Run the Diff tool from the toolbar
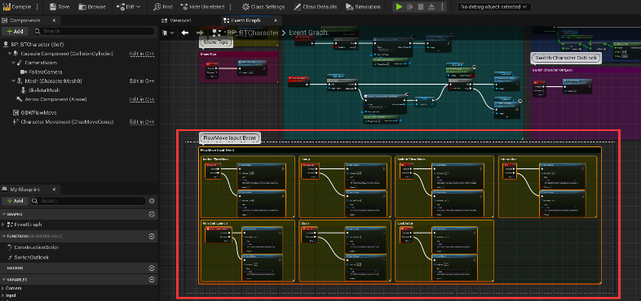This screenshot has width=641, height=301. 125,7
